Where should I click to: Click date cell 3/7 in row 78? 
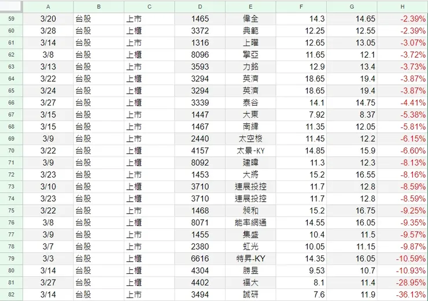(48, 246)
